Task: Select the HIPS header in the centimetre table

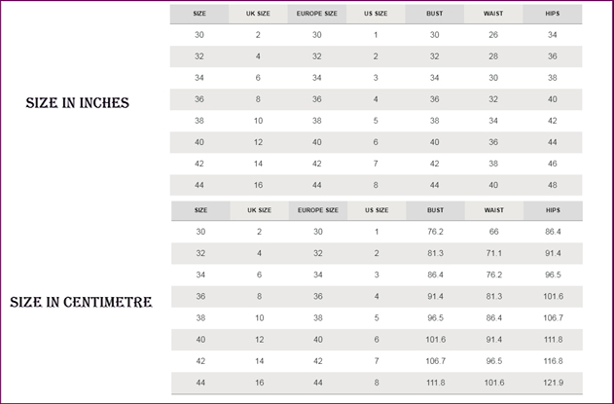Action: (552, 210)
